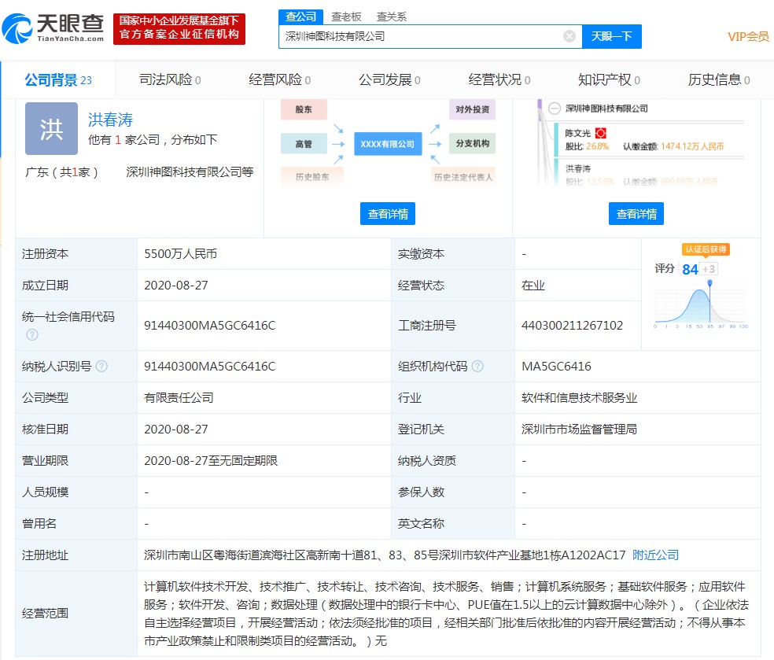The image size is (774, 660).
Task: Click the registration number 440300211267102
Action: coord(572,326)
